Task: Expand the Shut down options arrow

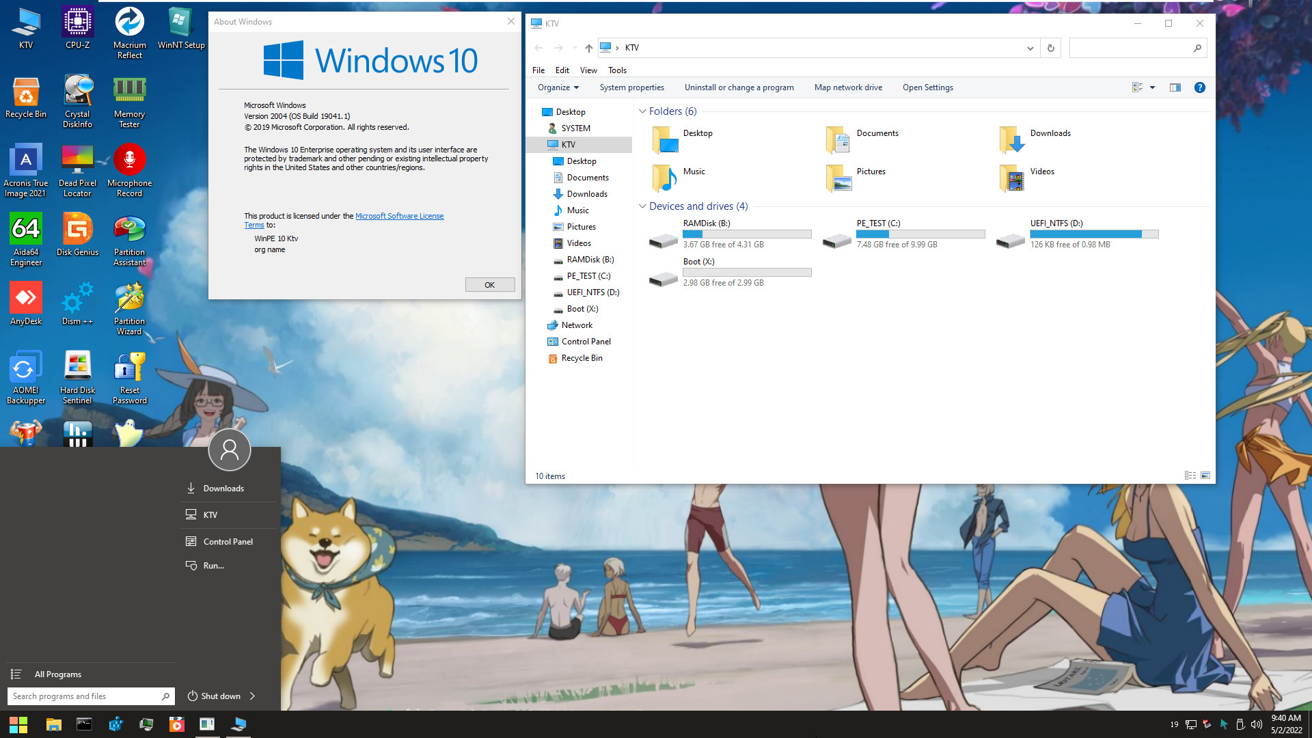Action: pyautogui.click(x=253, y=696)
